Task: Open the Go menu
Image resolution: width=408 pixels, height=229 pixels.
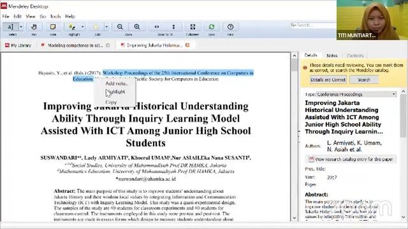Action: click(x=43, y=17)
